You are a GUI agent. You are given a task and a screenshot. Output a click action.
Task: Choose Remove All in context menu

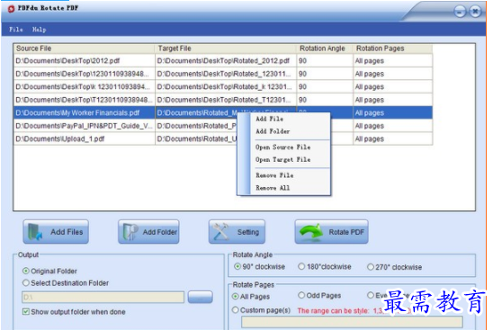tap(273, 188)
